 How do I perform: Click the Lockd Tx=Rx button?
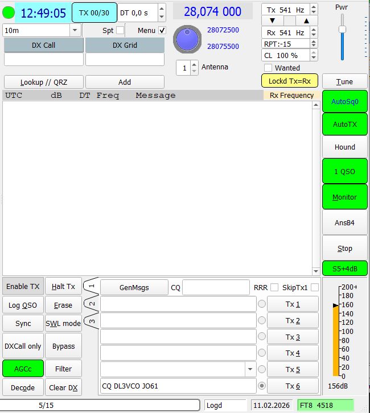(x=289, y=81)
